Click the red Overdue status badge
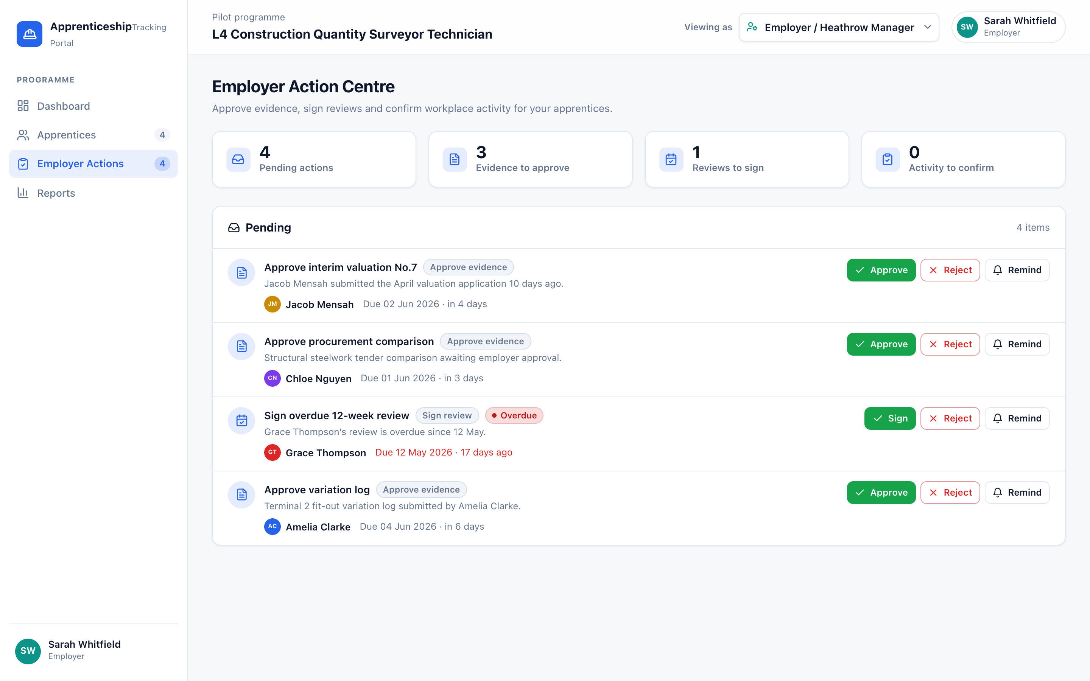The height and width of the screenshot is (681, 1090). [x=514, y=415]
